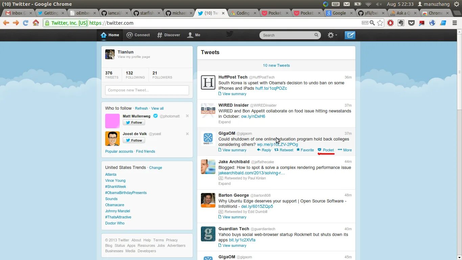Image resolution: width=462 pixels, height=260 pixels.
Task: Click Chrome forward arrow
Action: [x=16, y=23]
